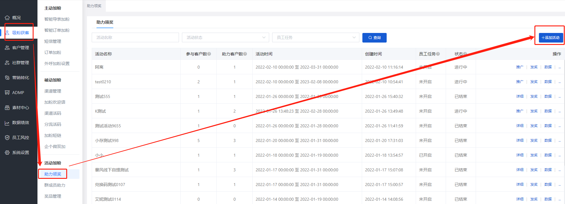Open more actions menu for 阿离 row
565x204 pixels.
coord(560,67)
